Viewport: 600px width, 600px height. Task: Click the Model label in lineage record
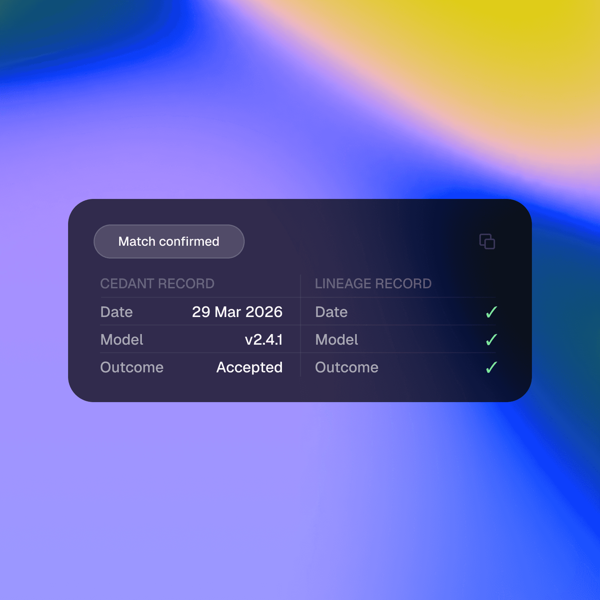(337, 340)
